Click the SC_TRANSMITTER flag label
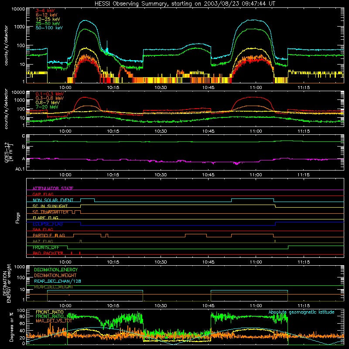 tap(51, 212)
